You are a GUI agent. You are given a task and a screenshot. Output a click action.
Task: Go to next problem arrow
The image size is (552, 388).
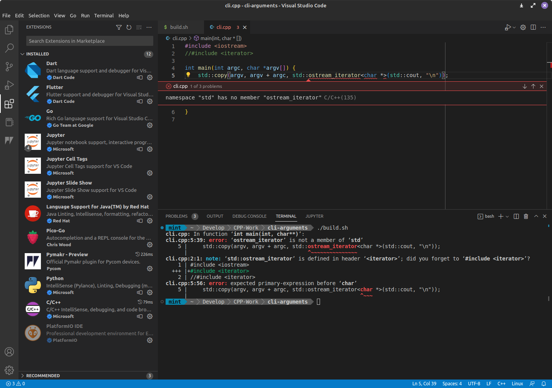(x=525, y=86)
